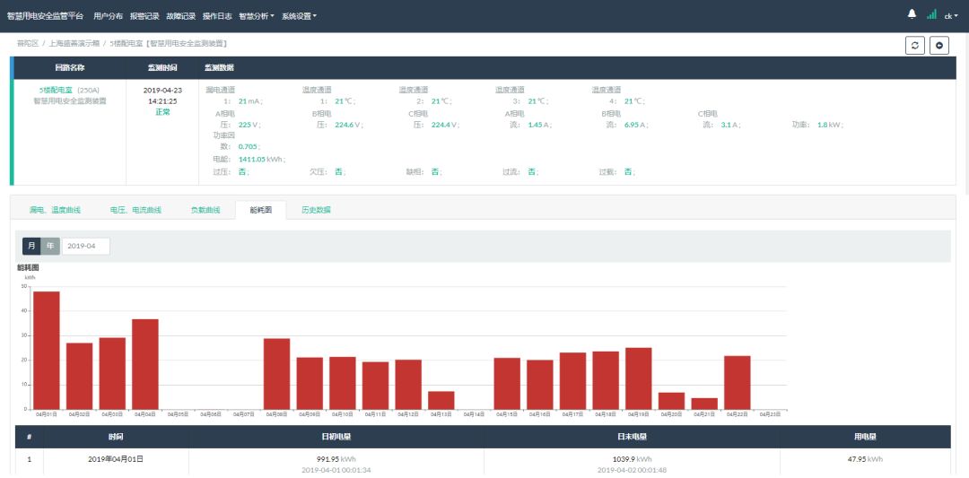
Task: Click the refresh icon button
Action: click(x=914, y=46)
